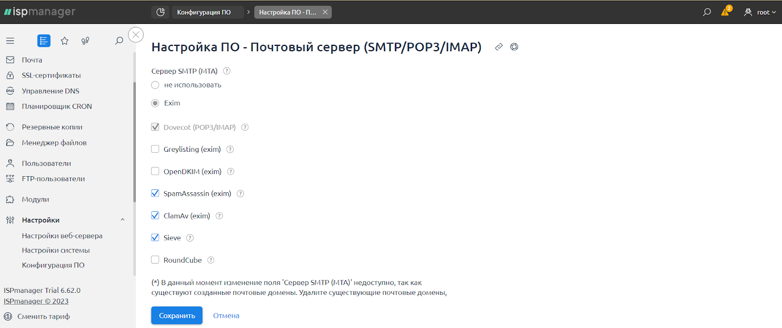
Task: Switch to the Конфигурация ПО tab
Action: click(x=208, y=12)
